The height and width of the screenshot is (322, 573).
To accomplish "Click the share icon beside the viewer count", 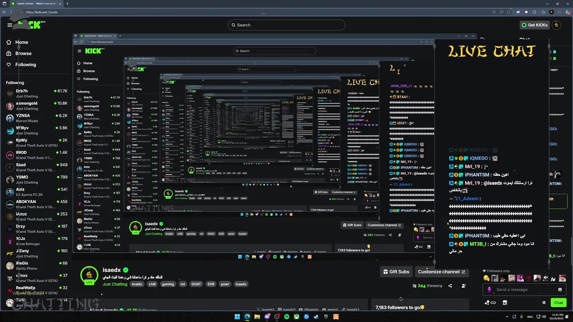I will pyautogui.click(x=450, y=286).
